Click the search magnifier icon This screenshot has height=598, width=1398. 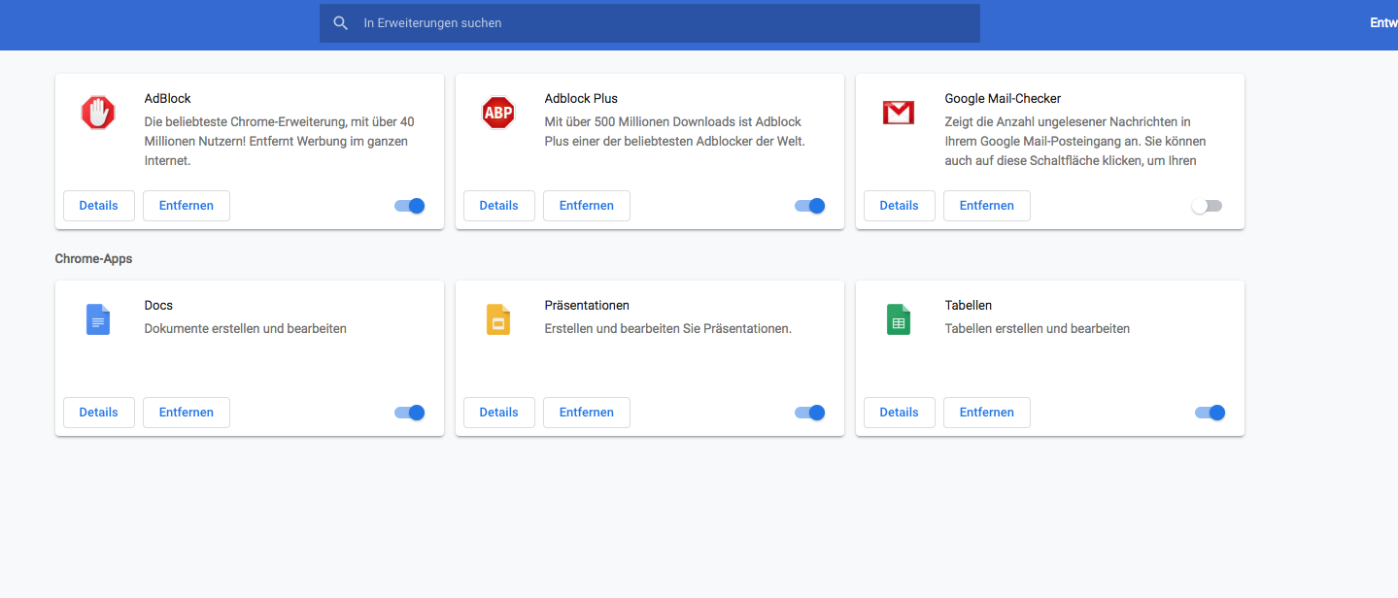pyautogui.click(x=340, y=22)
